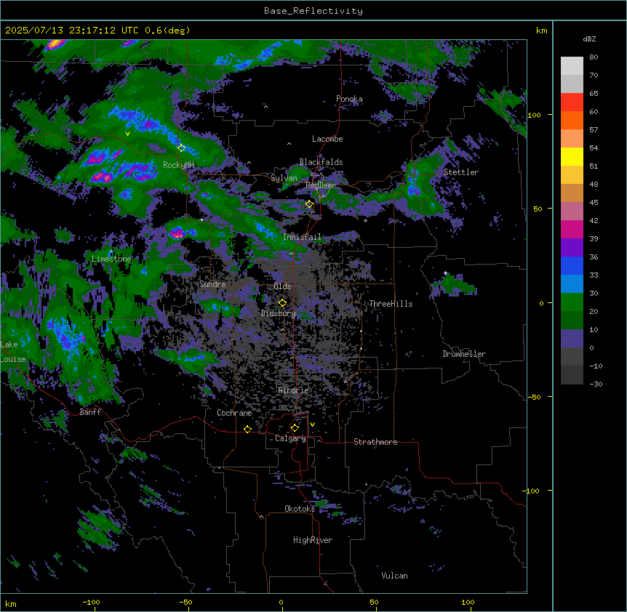Screen dimensions: 627x612
Task: Click the red 60-65 dBZ legend swatch
Action: click(572, 102)
